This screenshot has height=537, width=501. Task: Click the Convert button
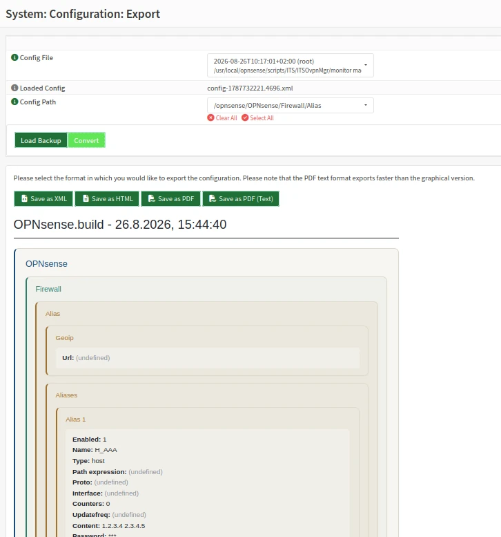tap(86, 140)
